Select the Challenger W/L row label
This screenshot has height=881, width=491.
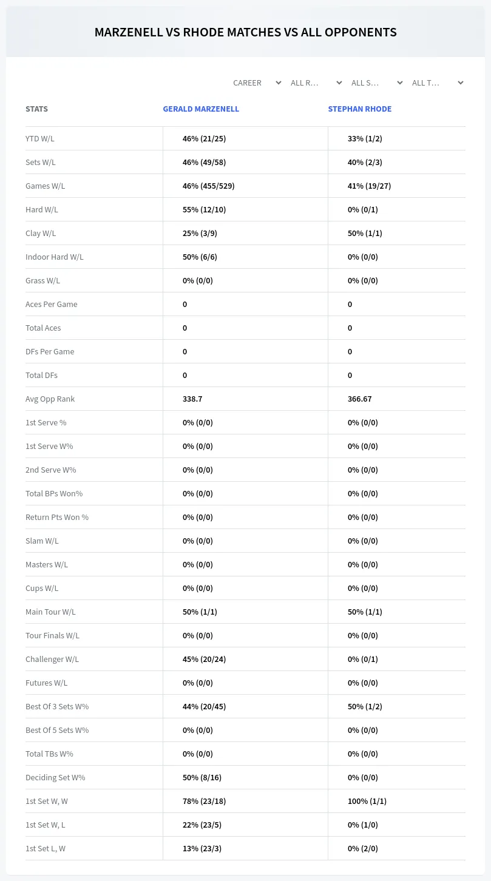(x=52, y=659)
